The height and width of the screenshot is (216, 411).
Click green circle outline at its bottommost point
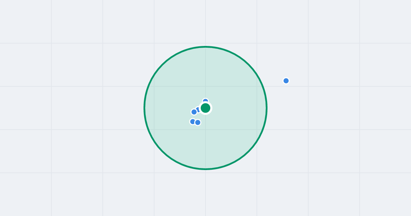click(x=206, y=169)
